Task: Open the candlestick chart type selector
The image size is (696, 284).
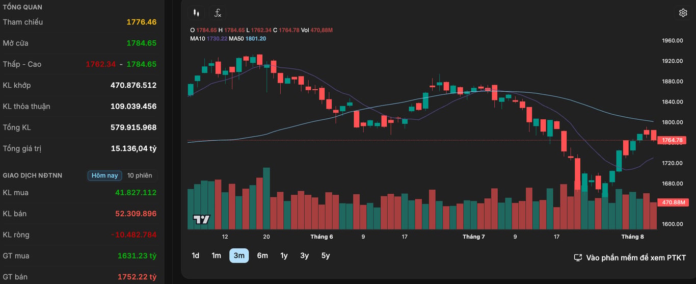Action: [196, 13]
